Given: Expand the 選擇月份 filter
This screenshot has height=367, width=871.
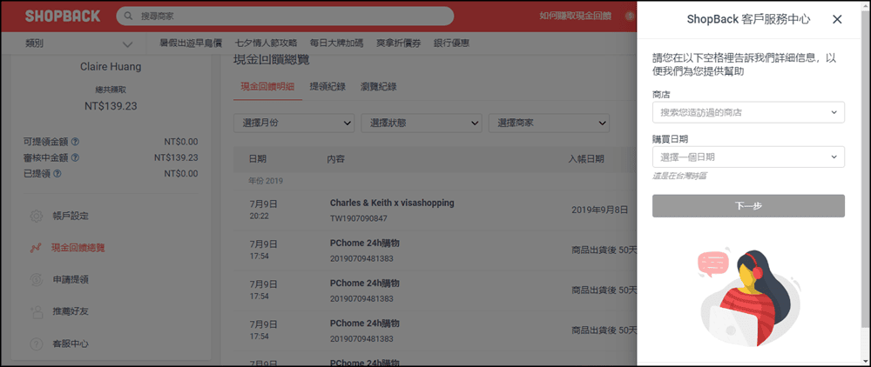Looking at the screenshot, I should click(x=294, y=123).
